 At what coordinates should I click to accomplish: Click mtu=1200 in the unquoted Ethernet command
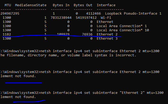tap(151, 72)
